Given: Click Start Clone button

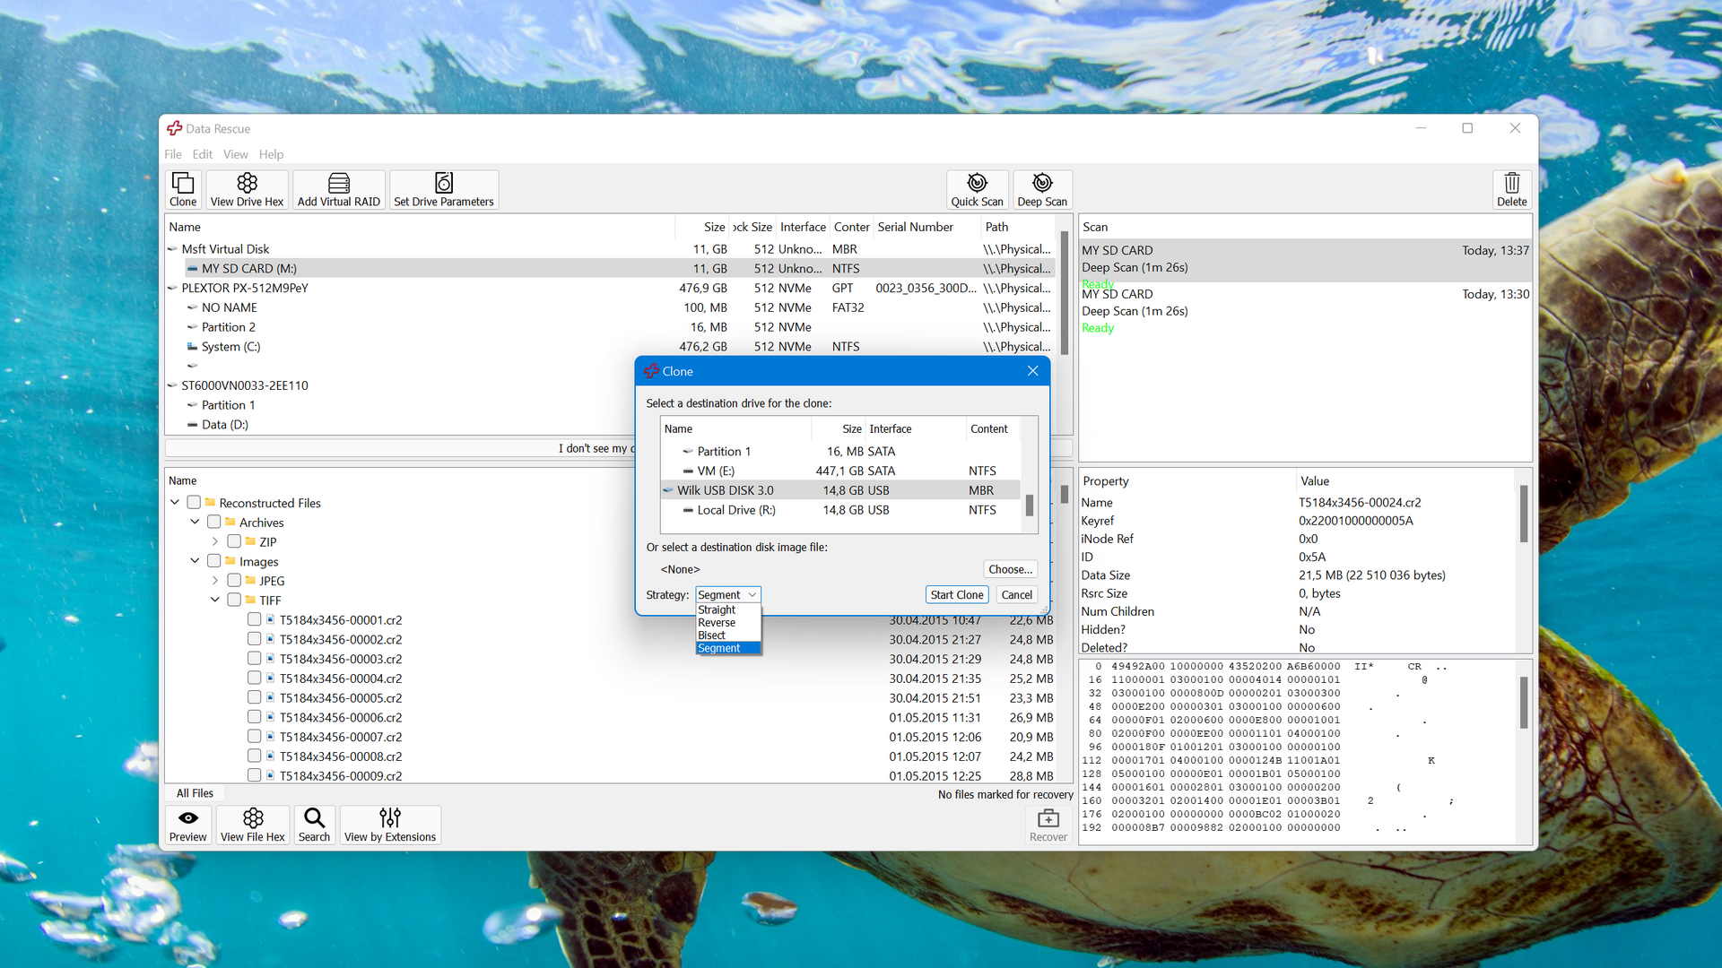Looking at the screenshot, I should 954,594.
